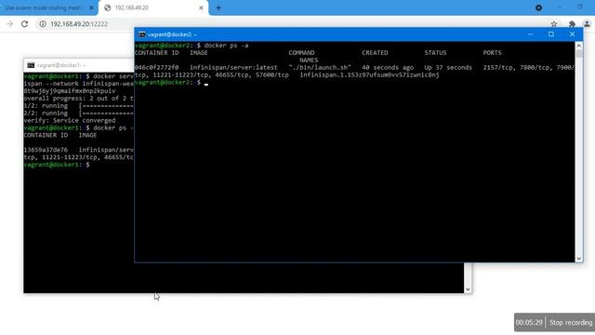The height and width of the screenshot is (335, 595).
Task: Stop the screen recording
Action: (571, 323)
